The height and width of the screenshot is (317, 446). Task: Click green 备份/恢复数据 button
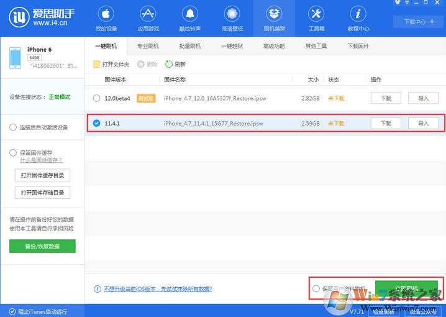tap(42, 246)
